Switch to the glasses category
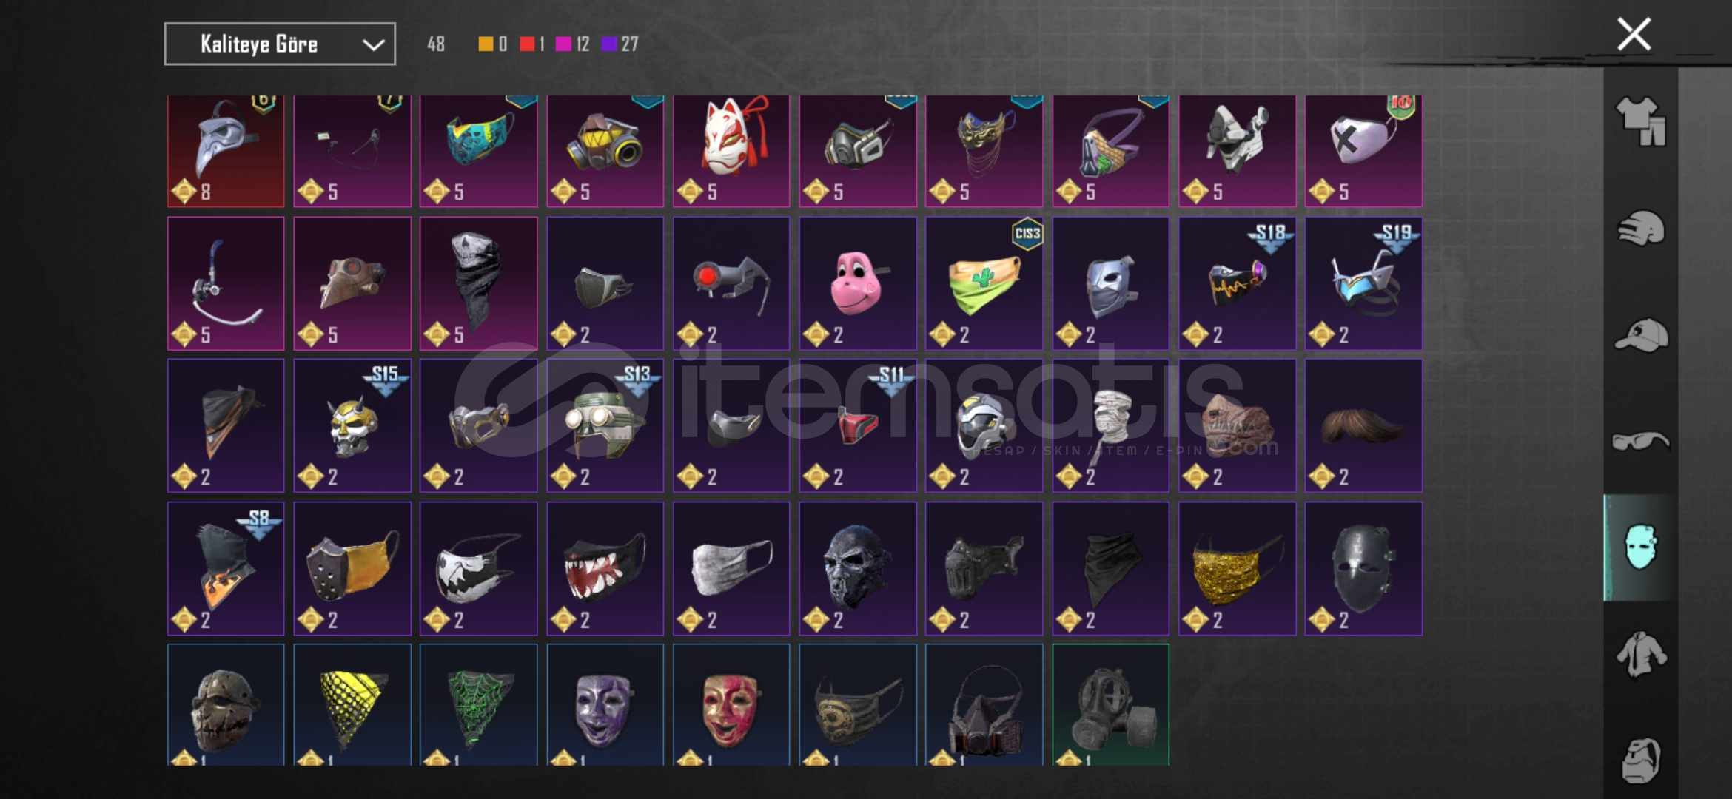1732x799 pixels. pyautogui.click(x=1641, y=442)
